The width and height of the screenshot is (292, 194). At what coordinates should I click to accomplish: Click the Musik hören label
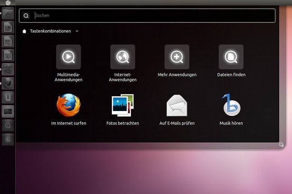click(231, 123)
